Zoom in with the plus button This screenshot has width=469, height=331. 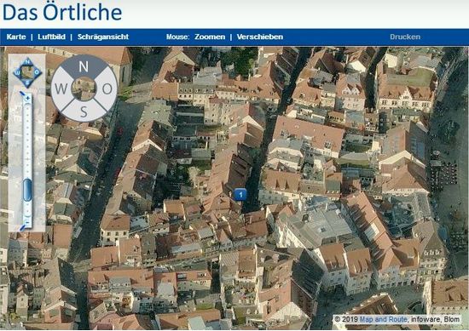point(27,98)
